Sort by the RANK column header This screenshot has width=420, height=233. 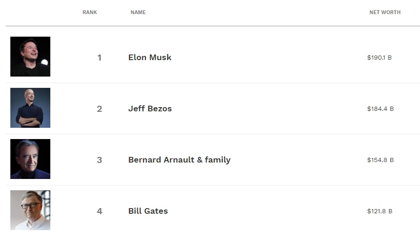coord(90,12)
